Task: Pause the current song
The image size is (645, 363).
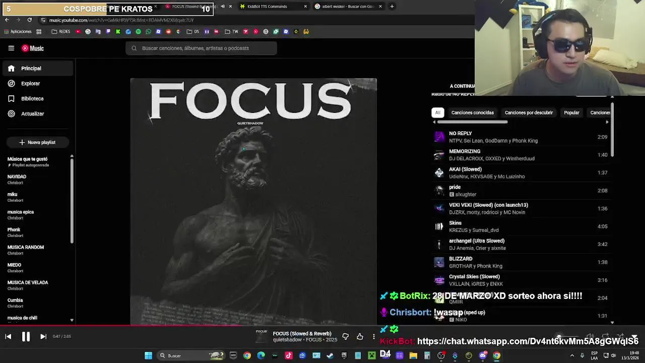Action: click(26, 336)
